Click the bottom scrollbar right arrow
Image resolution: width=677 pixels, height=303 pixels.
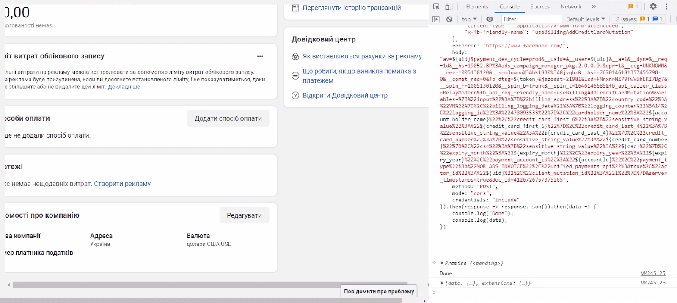(x=424, y=301)
